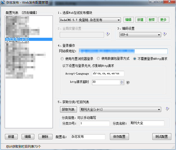Click the 获取列表 button

[x=68, y=109]
